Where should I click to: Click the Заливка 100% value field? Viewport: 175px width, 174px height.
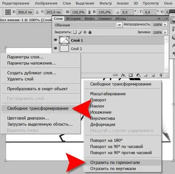click(157, 33)
